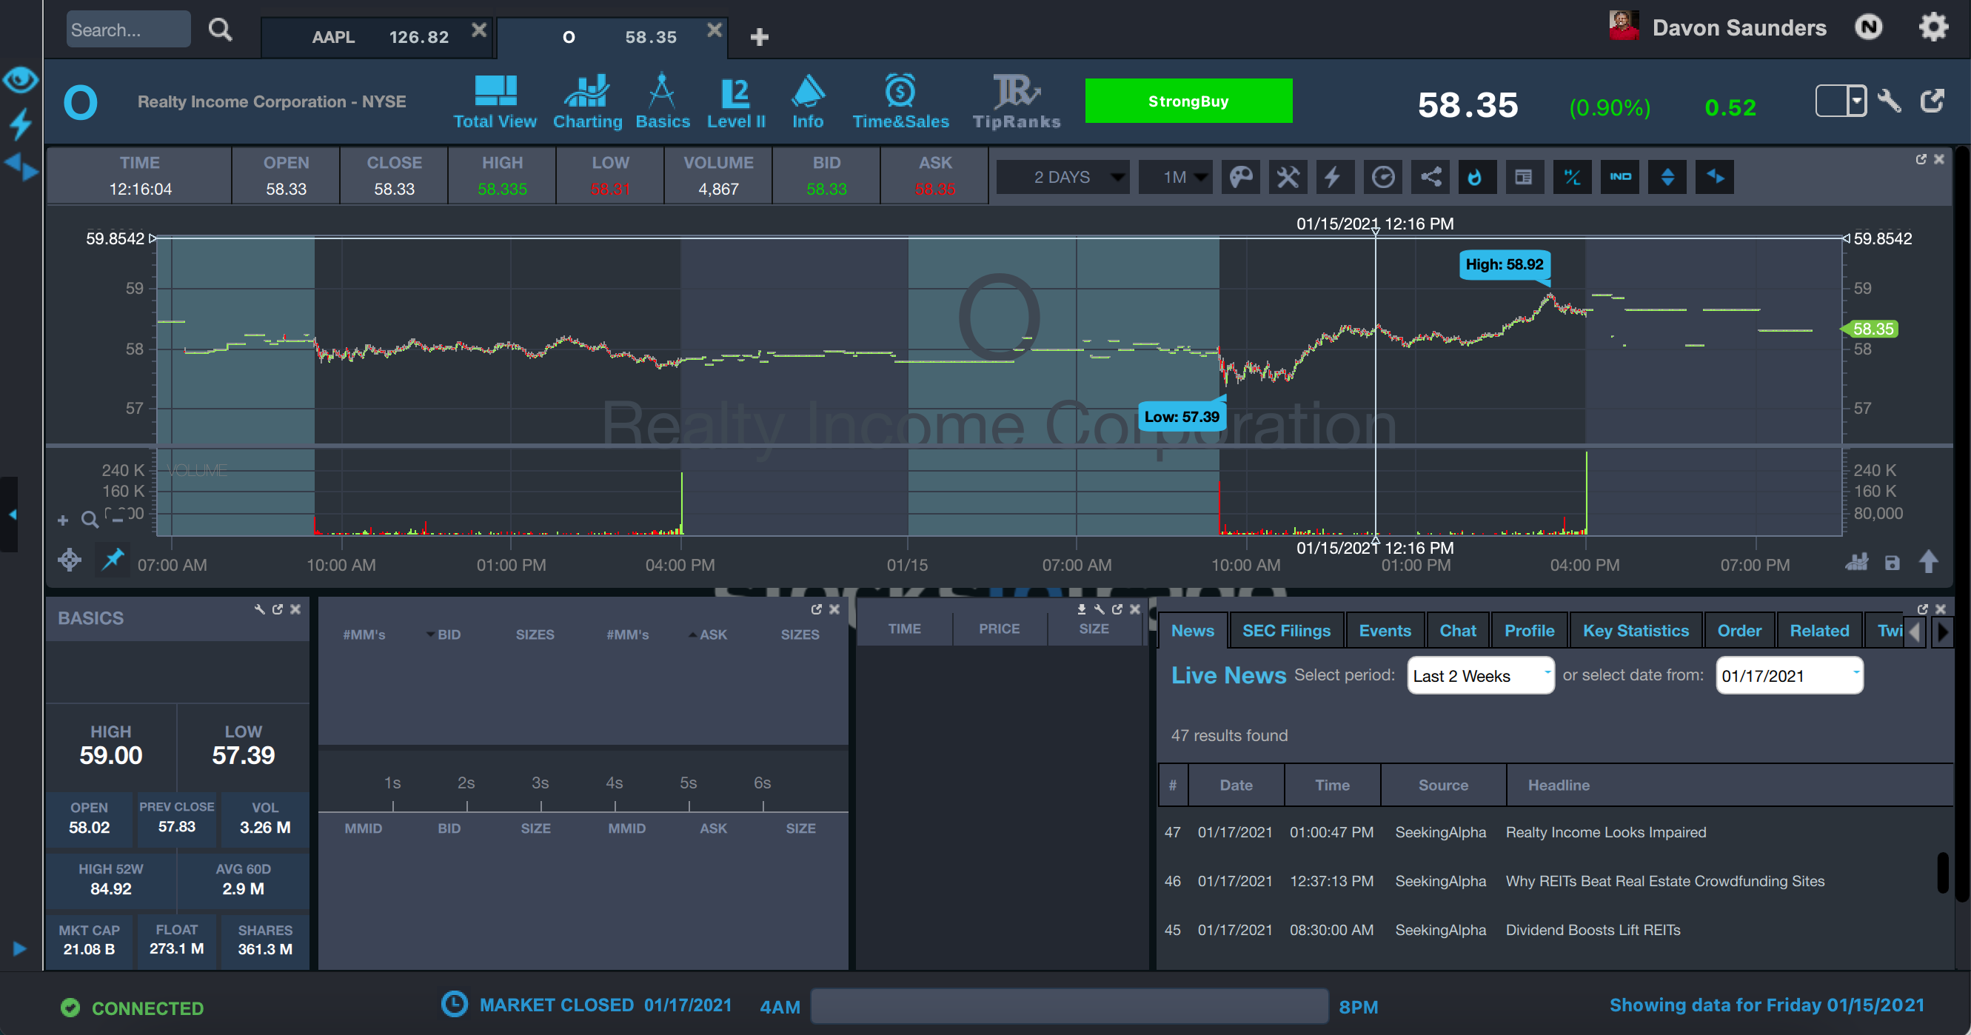Screen dimensions: 1971x1035
Task: Click the wrench icon near the price header
Action: click(x=1889, y=101)
